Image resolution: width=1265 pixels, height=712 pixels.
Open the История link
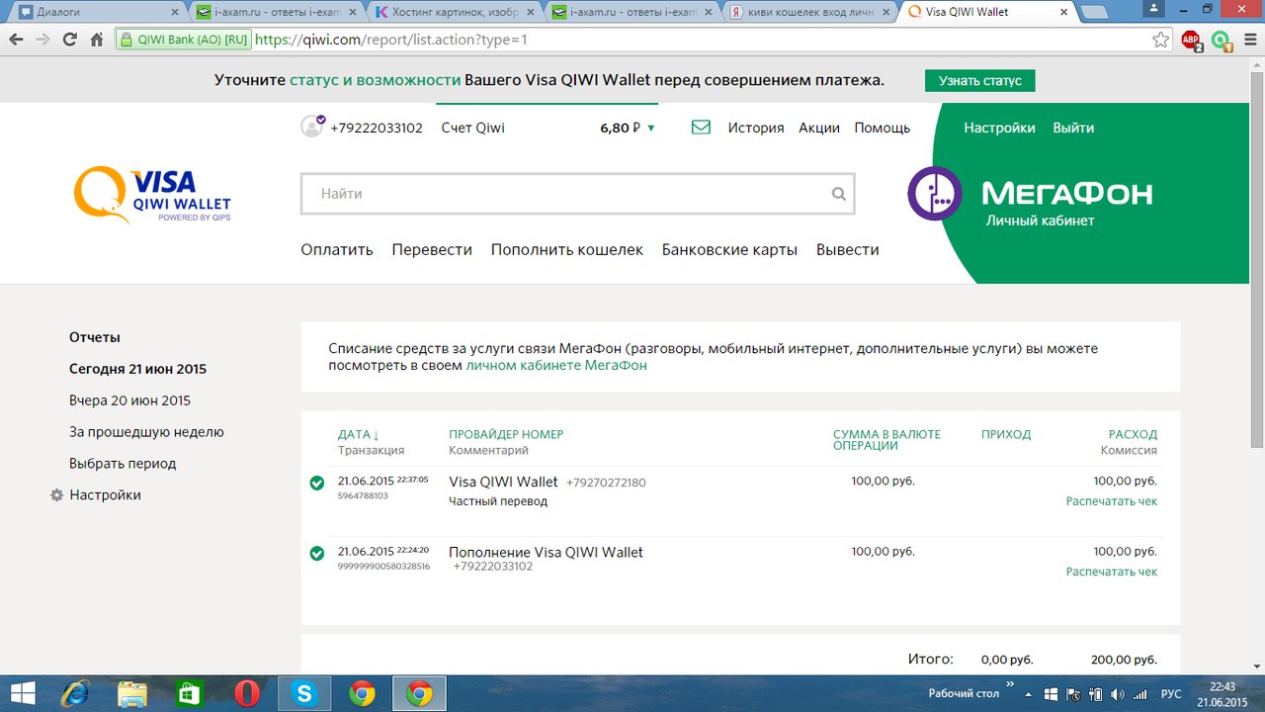click(x=756, y=128)
